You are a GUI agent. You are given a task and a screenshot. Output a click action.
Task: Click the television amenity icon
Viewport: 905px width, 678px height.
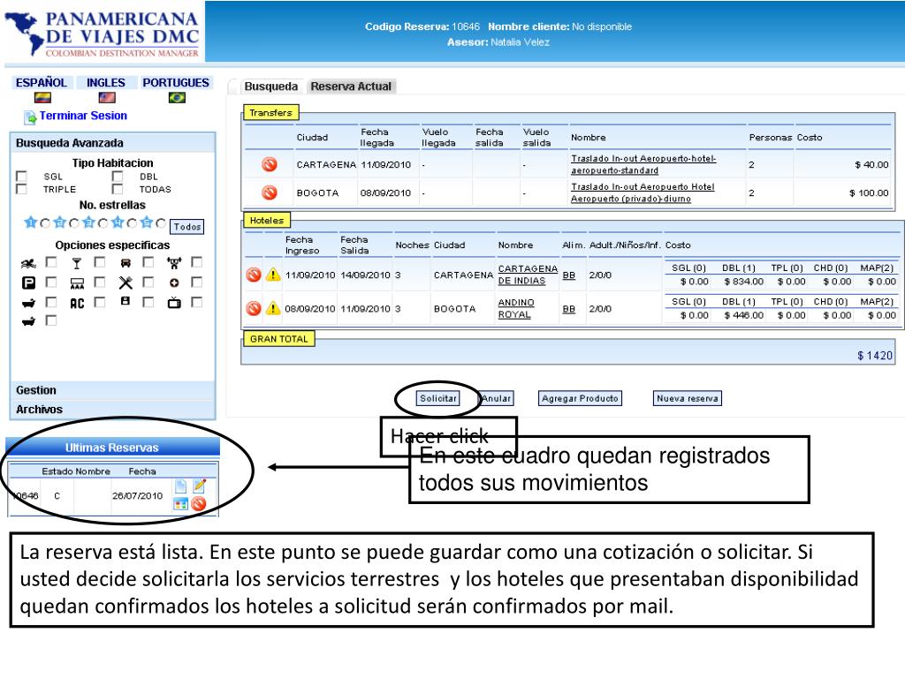174,302
